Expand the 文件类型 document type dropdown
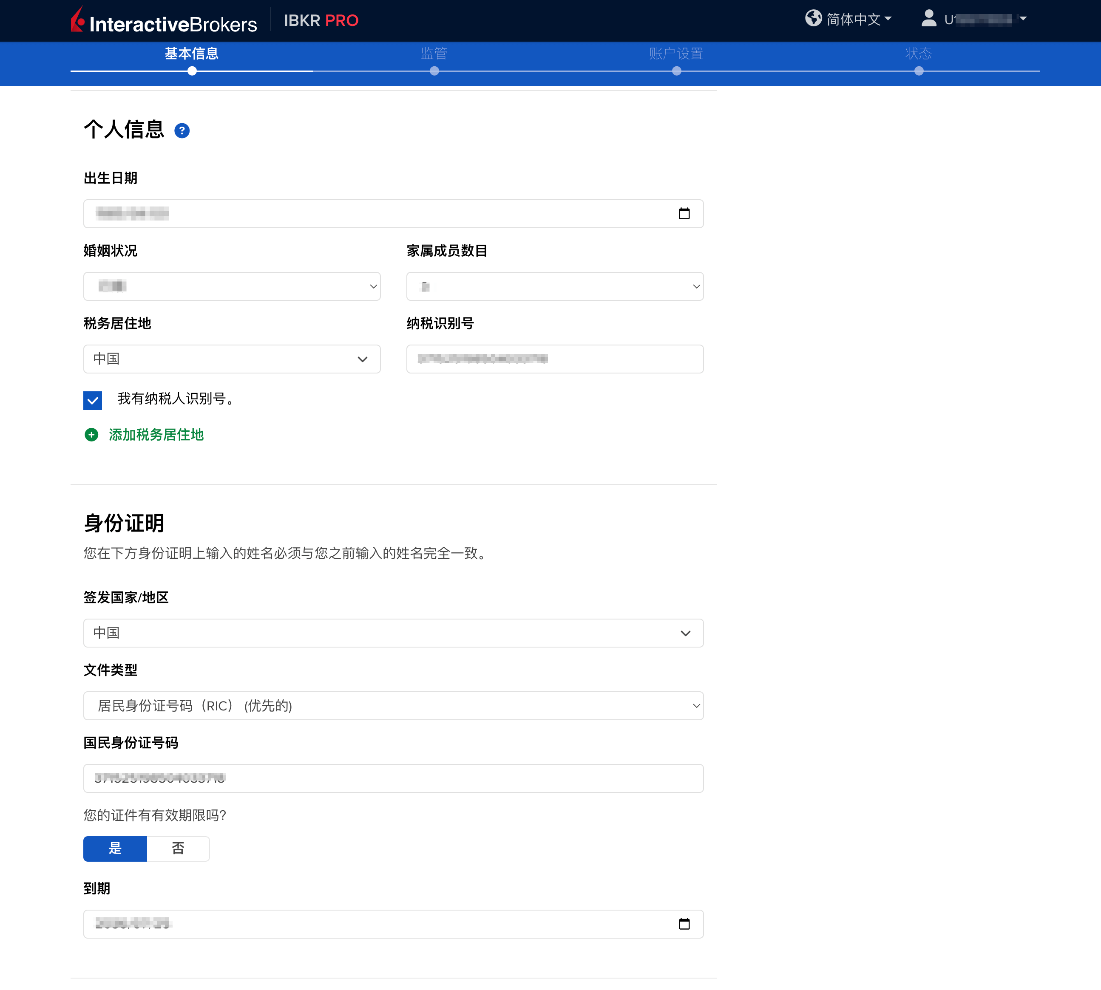The image size is (1101, 990). point(393,705)
